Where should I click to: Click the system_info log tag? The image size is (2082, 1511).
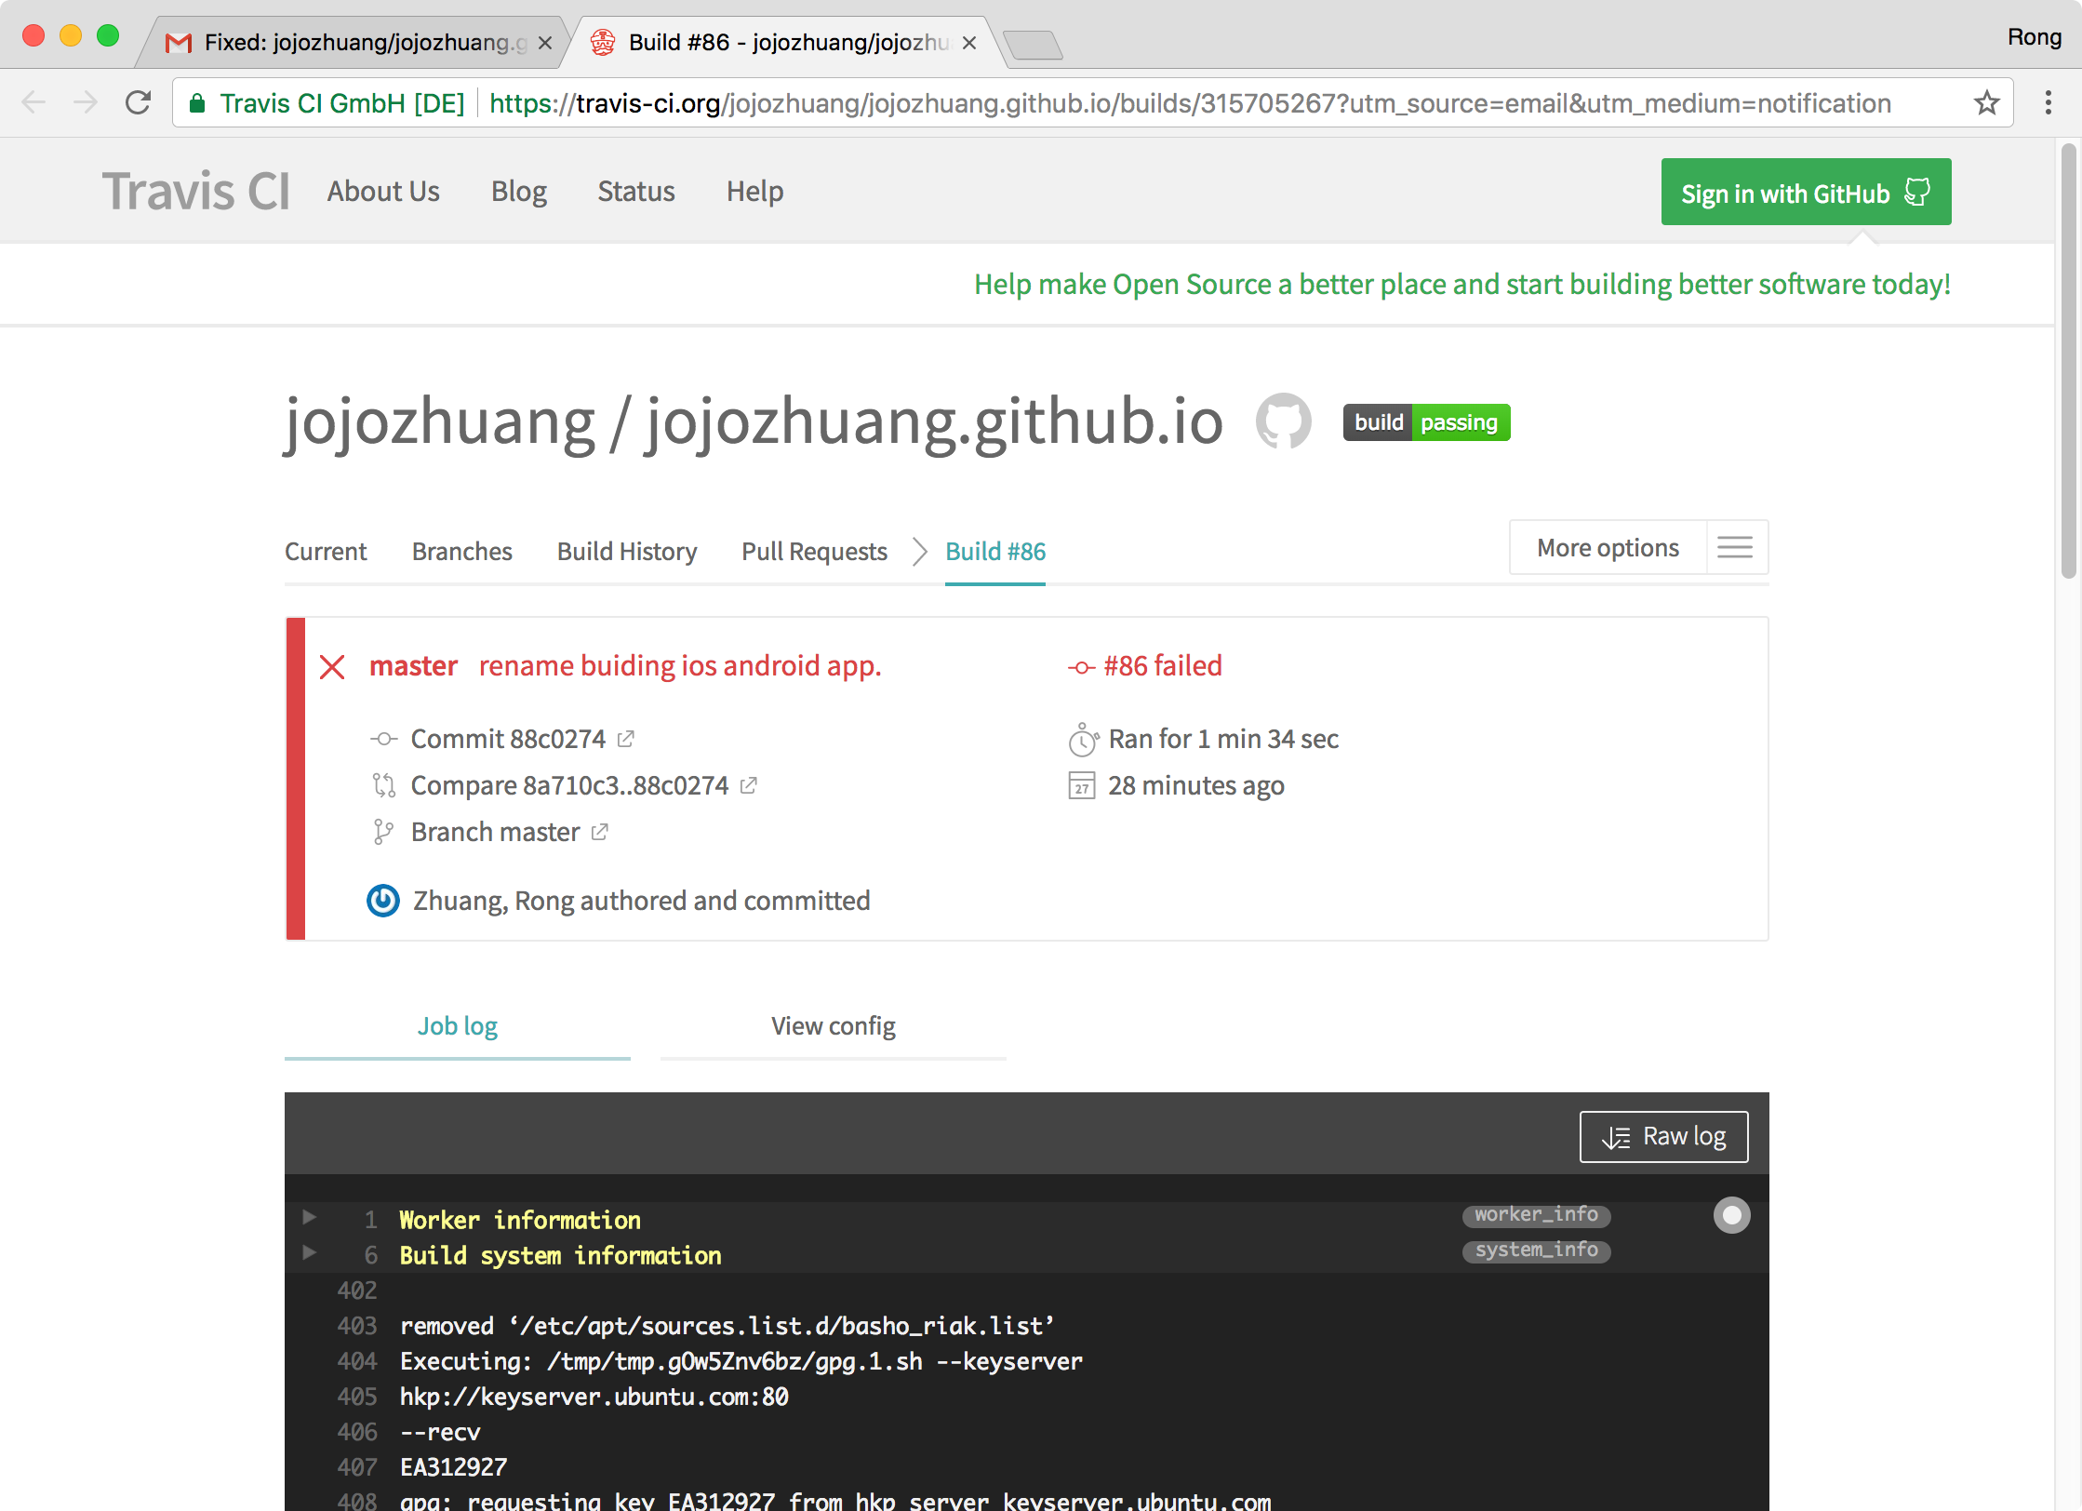point(1537,1250)
